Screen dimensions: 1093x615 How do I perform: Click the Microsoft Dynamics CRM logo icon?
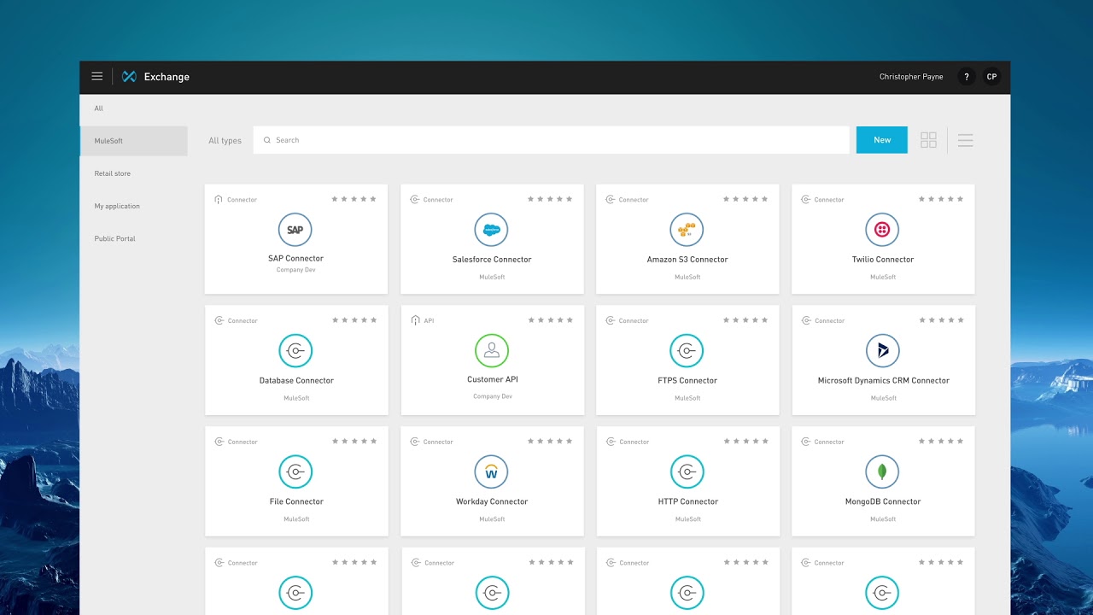(x=883, y=350)
